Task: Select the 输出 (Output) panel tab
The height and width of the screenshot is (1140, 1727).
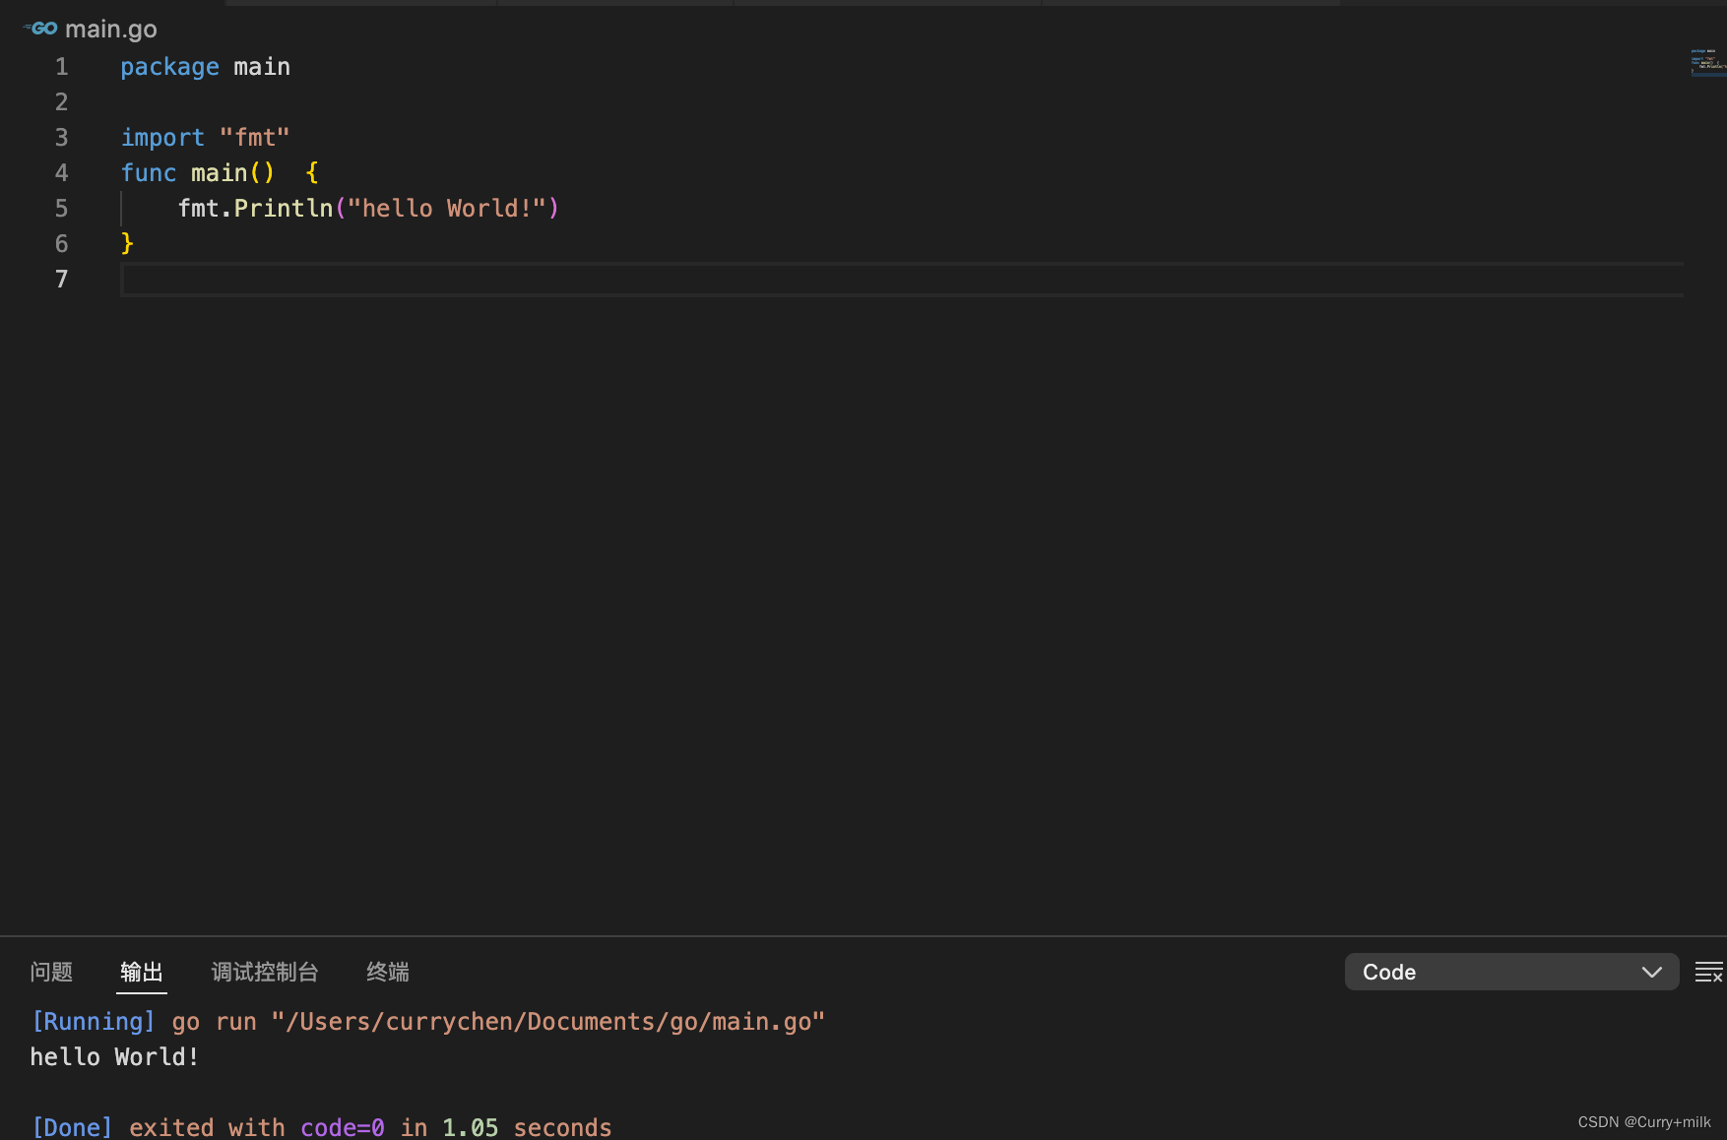Action: (142, 973)
